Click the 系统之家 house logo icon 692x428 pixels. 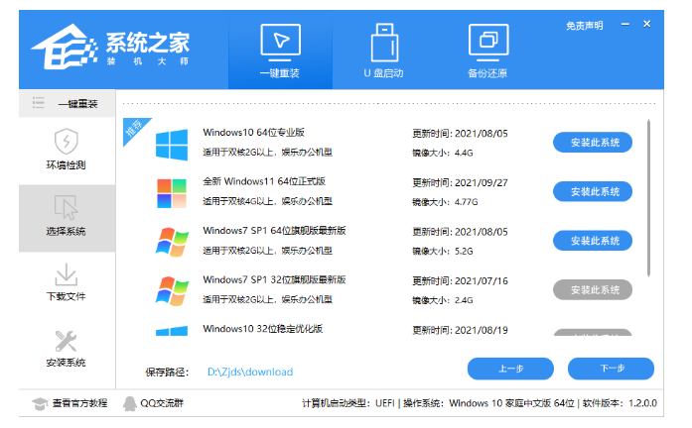(65, 48)
